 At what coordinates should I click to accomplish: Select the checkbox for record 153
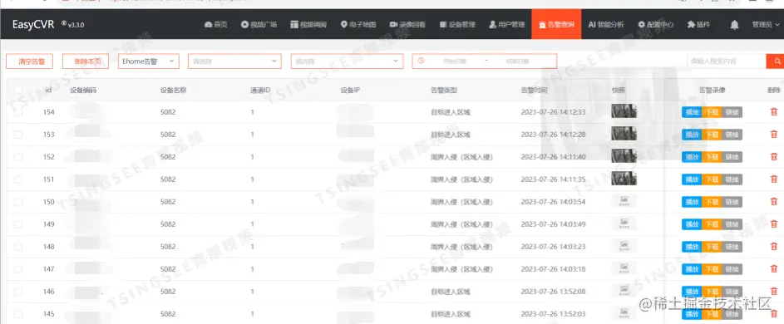18,135
